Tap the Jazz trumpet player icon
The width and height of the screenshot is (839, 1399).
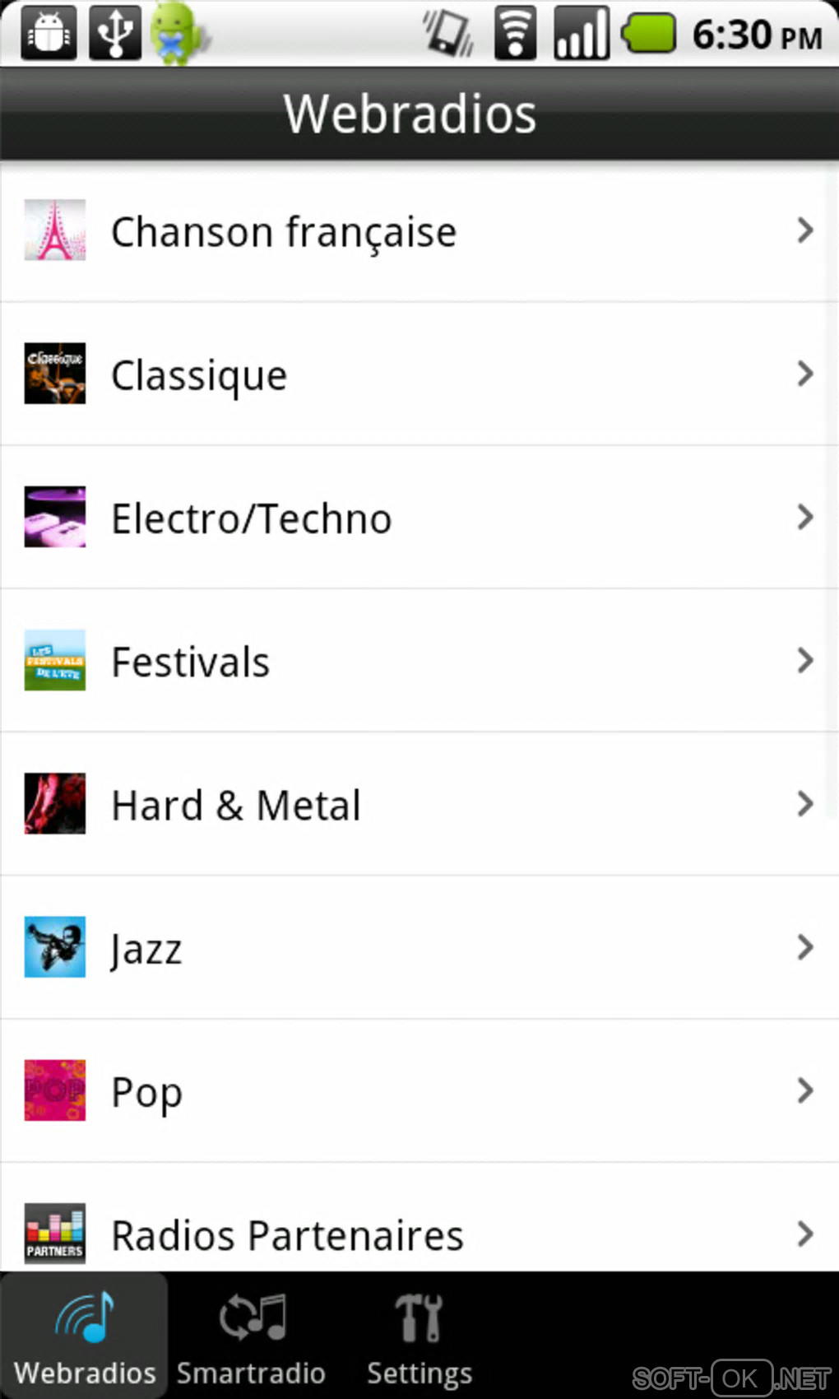(54, 947)
